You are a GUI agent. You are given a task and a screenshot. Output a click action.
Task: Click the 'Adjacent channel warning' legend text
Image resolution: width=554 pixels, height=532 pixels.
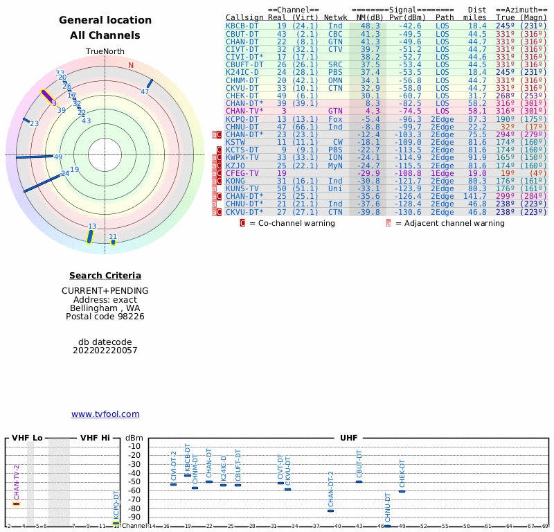click(454, 223)
